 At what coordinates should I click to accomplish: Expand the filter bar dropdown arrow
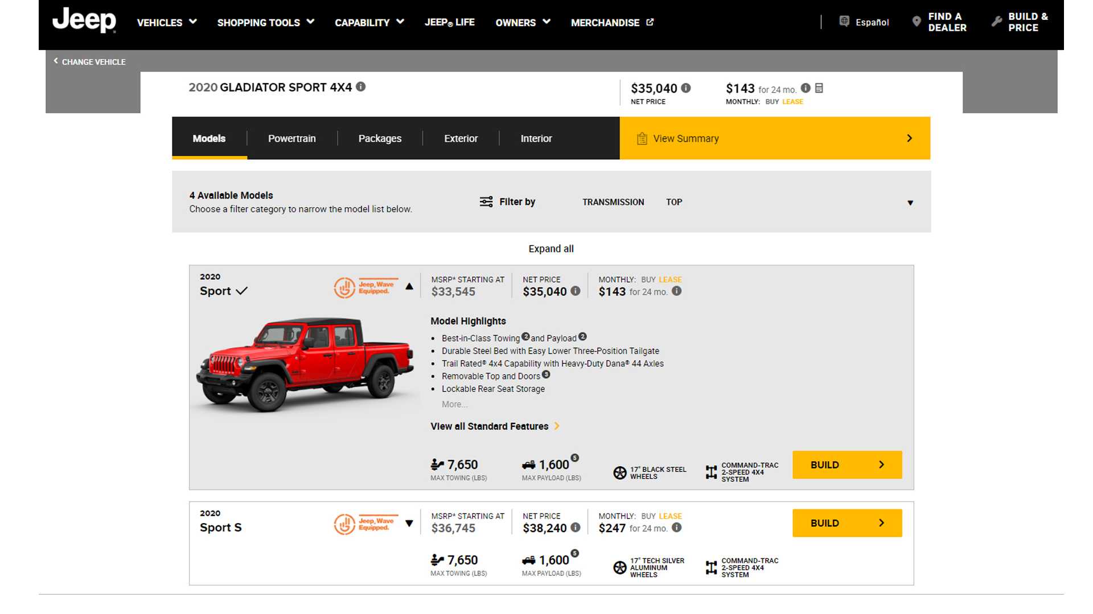pyautogui.click(x=910, y=203)
